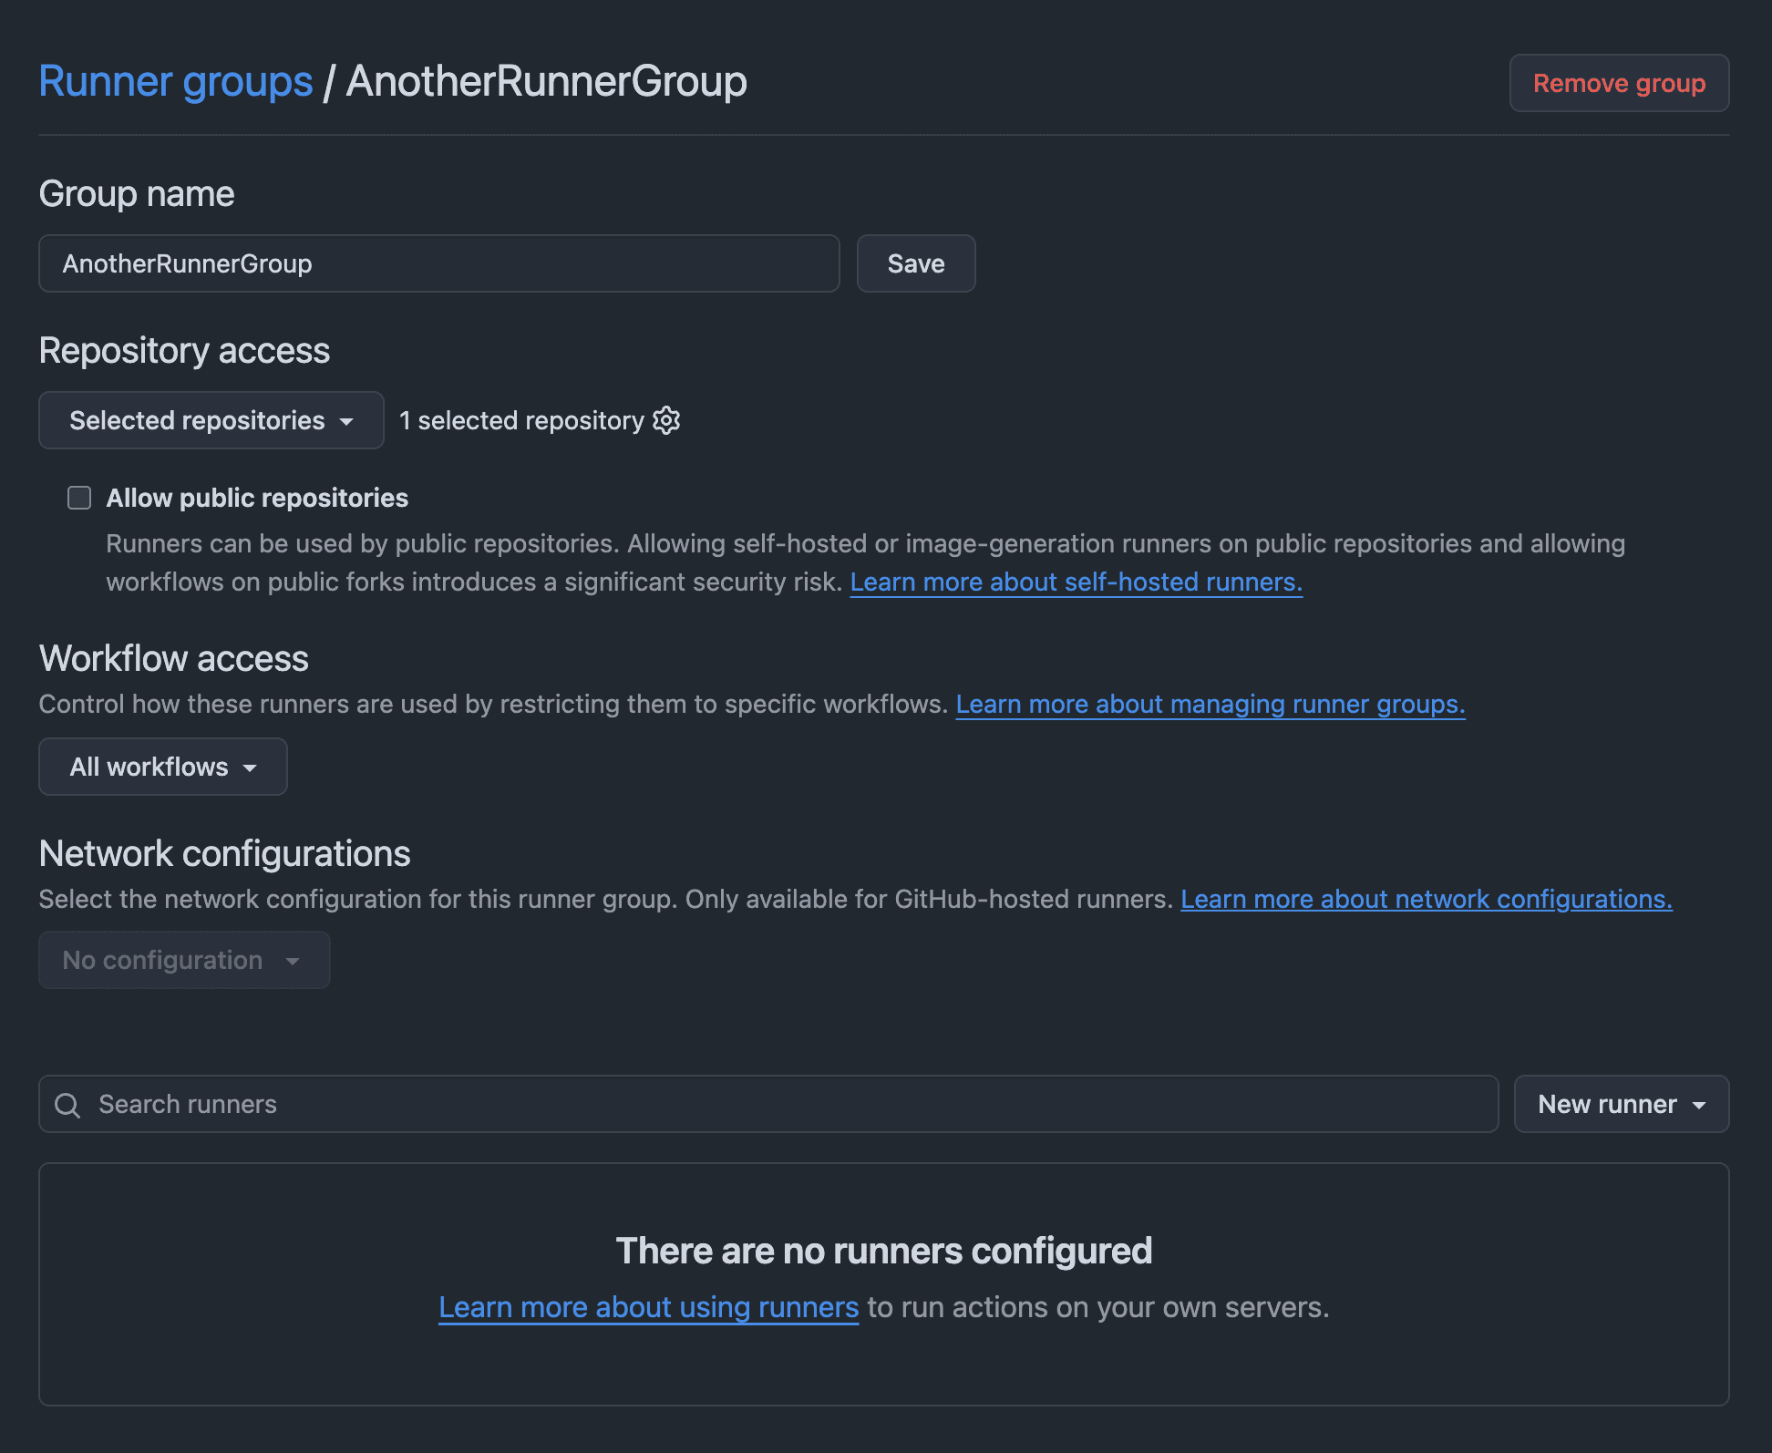The width and height of the screenshot is (1772, 1453).
Task: Open the No configuration selector
Action: (182, 960)
